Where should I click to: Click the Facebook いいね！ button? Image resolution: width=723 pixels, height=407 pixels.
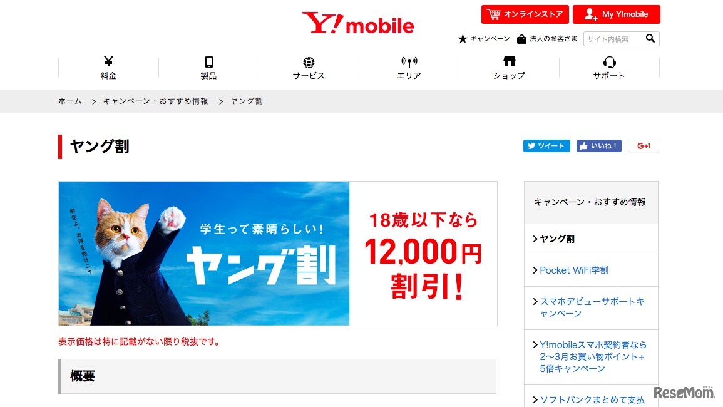pos(598,146)
